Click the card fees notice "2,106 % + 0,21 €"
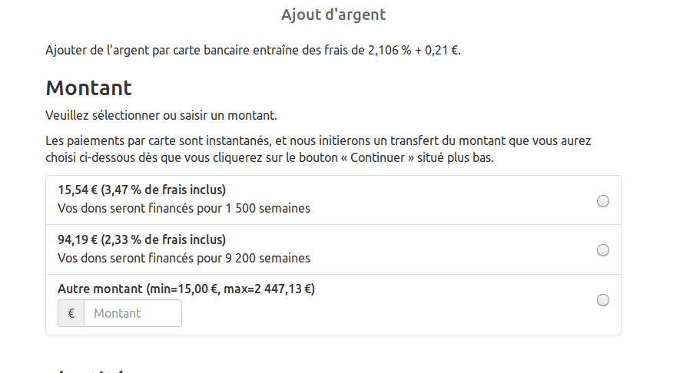 click(x=411, y=51)
